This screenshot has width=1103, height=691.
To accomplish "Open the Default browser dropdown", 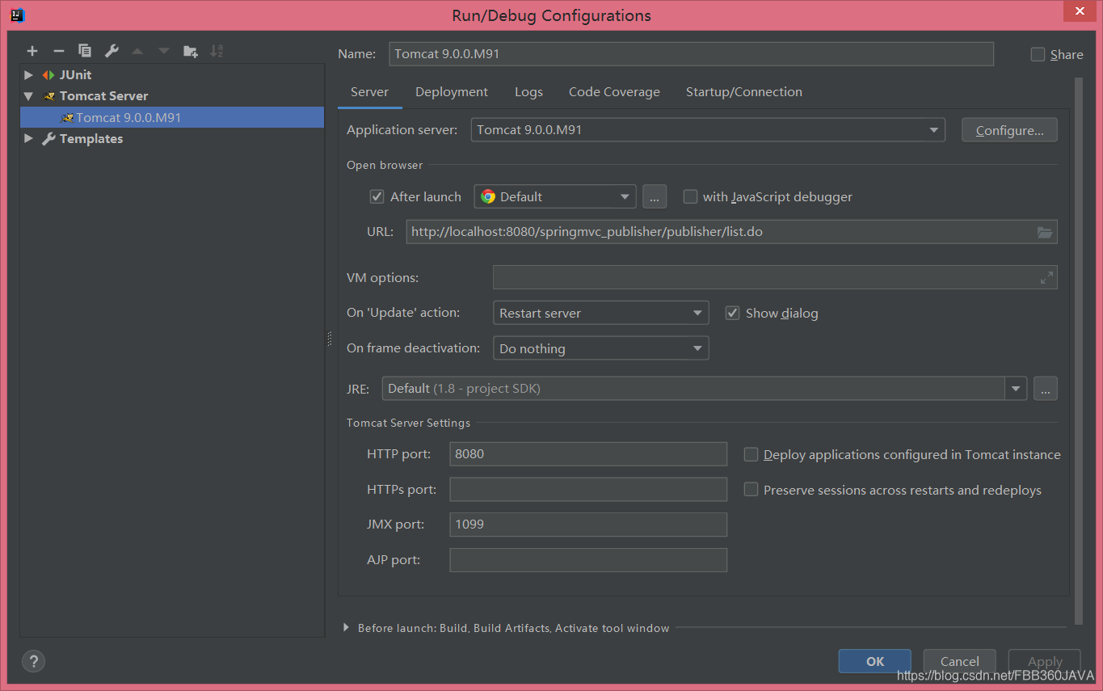I will click(555, 196).
